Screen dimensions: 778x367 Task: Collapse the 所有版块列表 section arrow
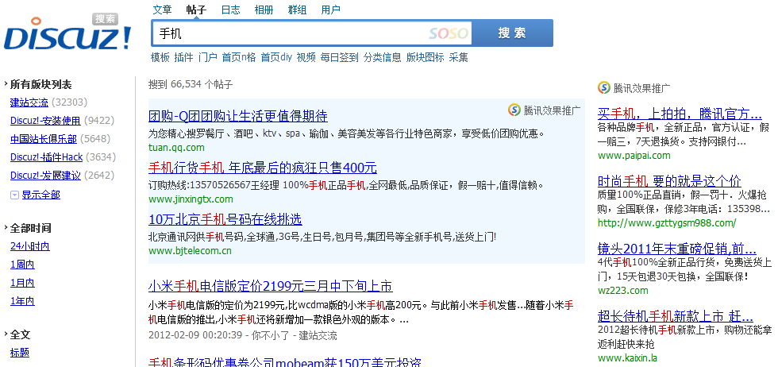click(x=6, y=84)
